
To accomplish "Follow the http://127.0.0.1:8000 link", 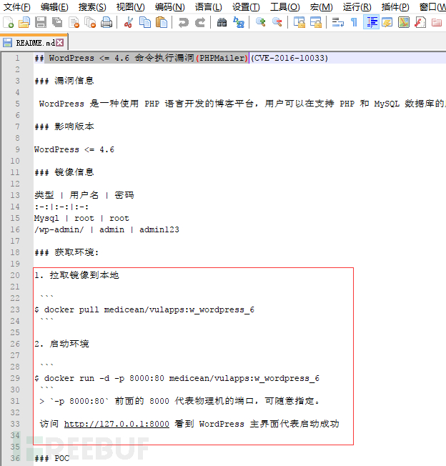I will coord(117,424).
